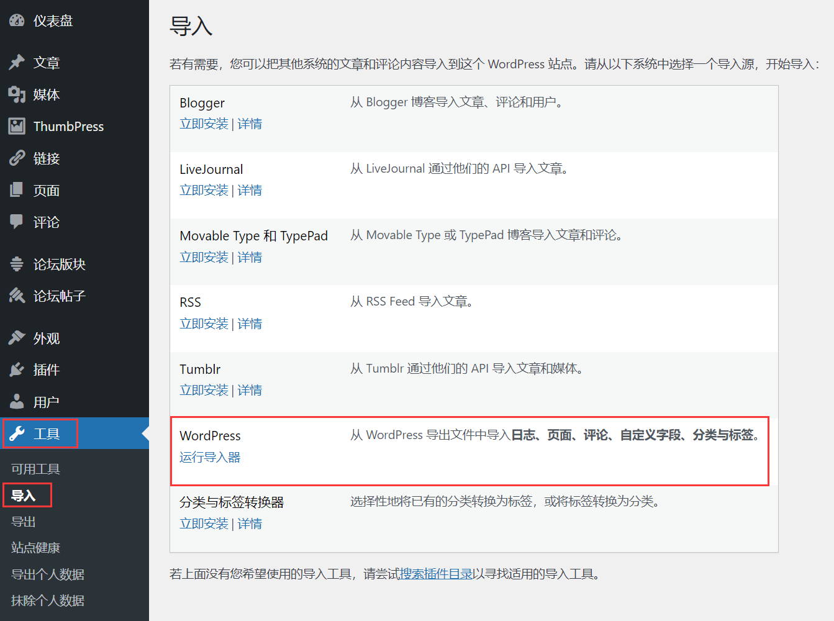Click the dashboard gauge icon
The image size is (834, 621).
point(17,20)
